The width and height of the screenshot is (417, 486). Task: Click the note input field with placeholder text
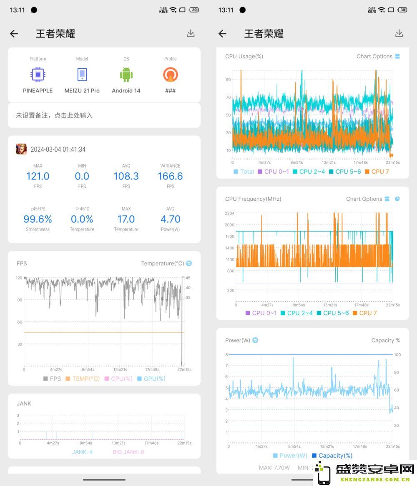click(x=104, y=115)
